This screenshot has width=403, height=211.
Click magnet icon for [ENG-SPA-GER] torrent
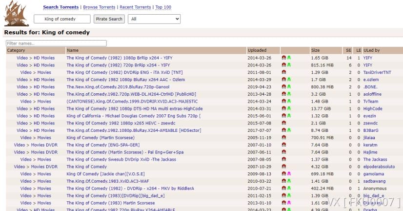[284, 145]
